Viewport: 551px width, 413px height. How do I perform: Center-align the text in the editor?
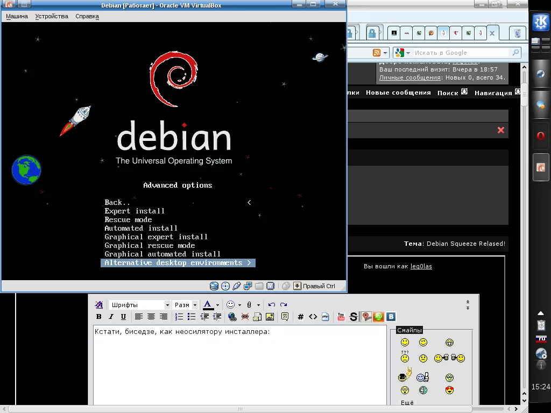coord(151,317)
